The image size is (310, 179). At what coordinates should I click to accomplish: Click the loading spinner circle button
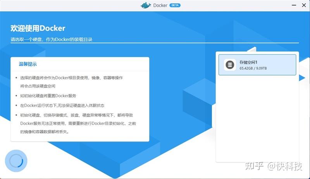coord(16,161)
